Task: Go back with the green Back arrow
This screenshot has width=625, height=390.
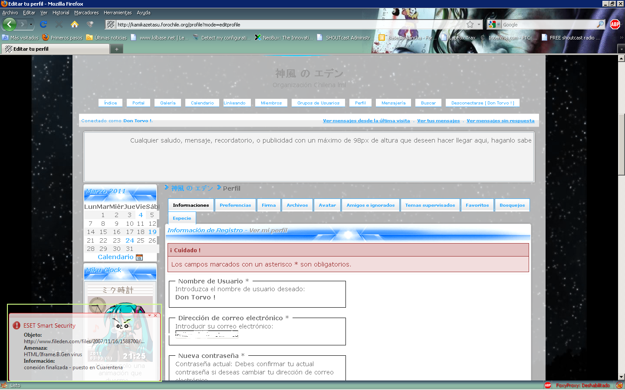Action: coord(10,24)
